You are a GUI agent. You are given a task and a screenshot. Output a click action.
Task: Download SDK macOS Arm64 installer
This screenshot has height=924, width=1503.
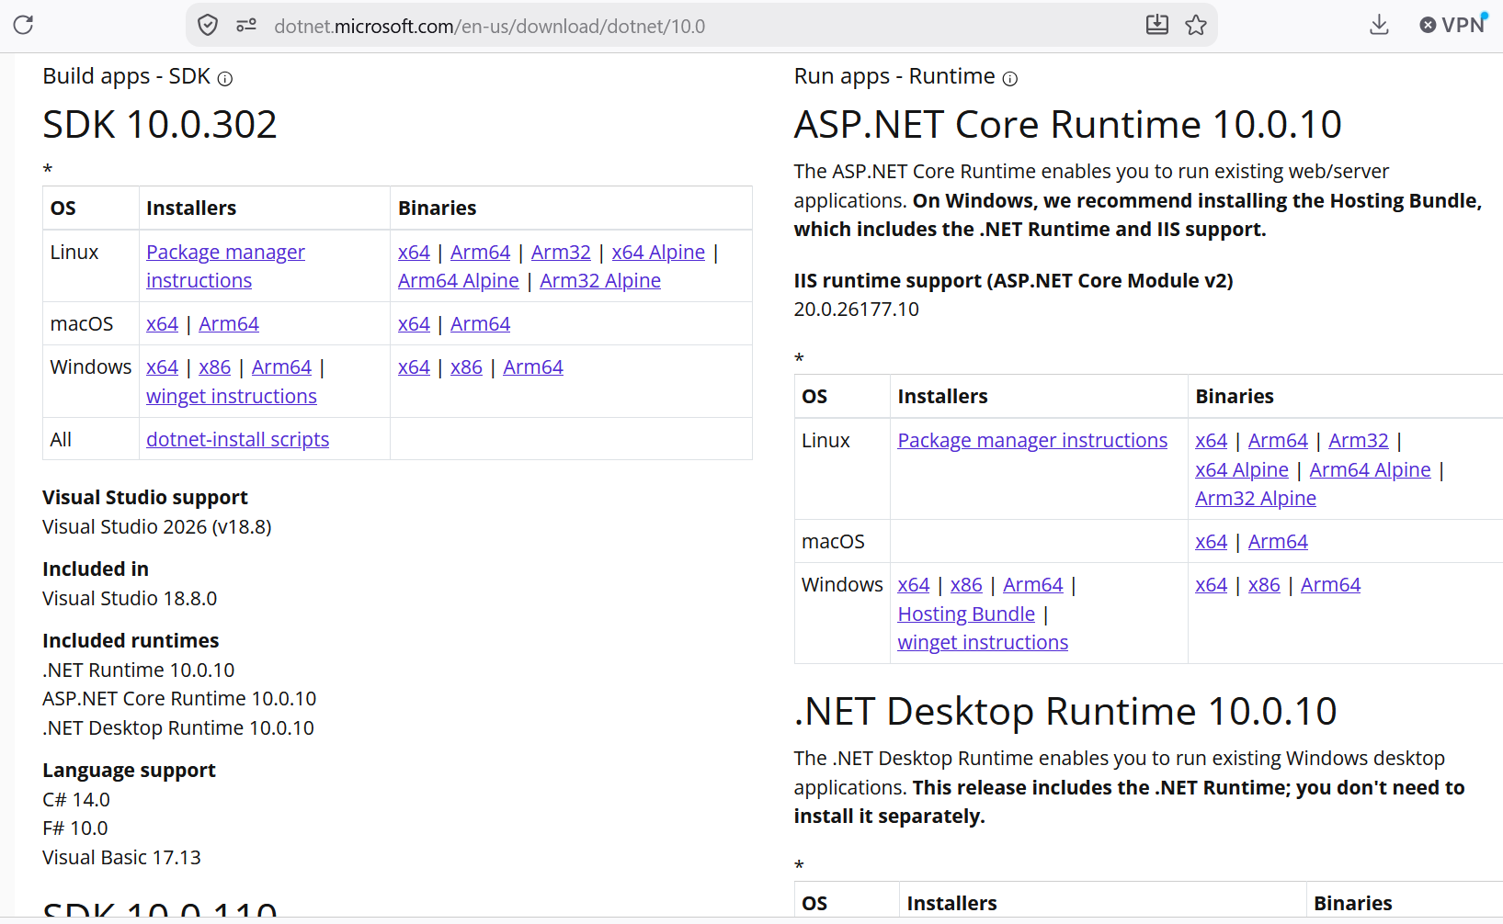coord(229,324)
